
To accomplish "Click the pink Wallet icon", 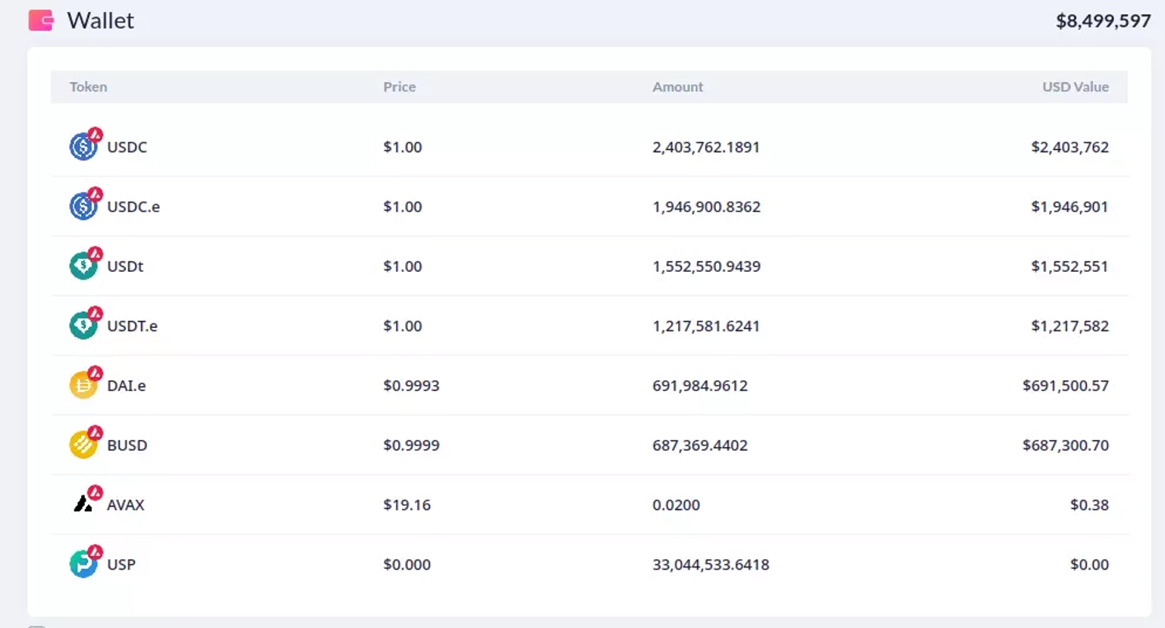I will [x=41, y=20].
